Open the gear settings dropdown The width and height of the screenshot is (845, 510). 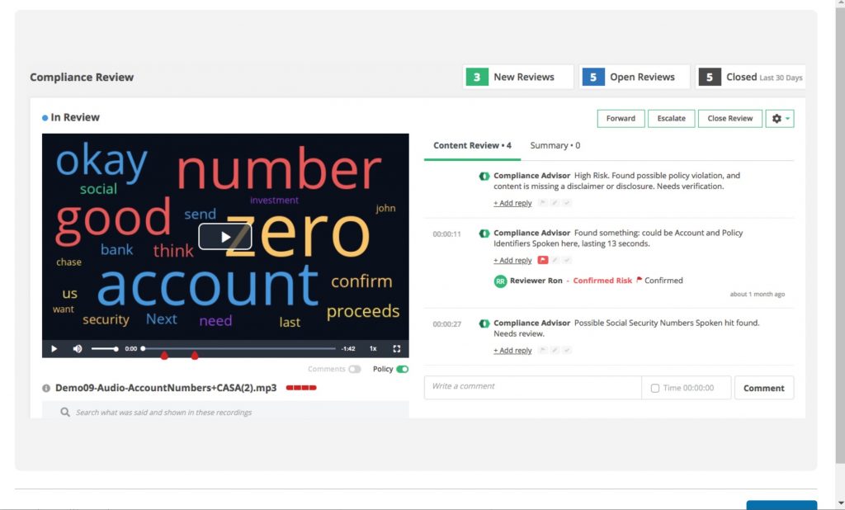click(x=780, y=119)
